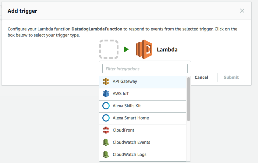Click the CloudWatch Logs green icon

[106, 154]
